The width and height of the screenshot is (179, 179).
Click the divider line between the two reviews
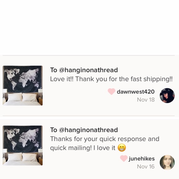pos(89,116)
